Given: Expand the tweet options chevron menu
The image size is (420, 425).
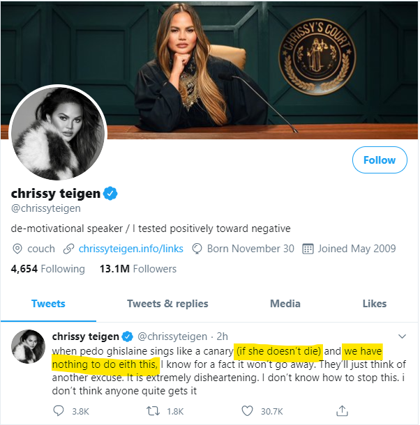Looking at the screenshot, I should click(x=400, y=335).
